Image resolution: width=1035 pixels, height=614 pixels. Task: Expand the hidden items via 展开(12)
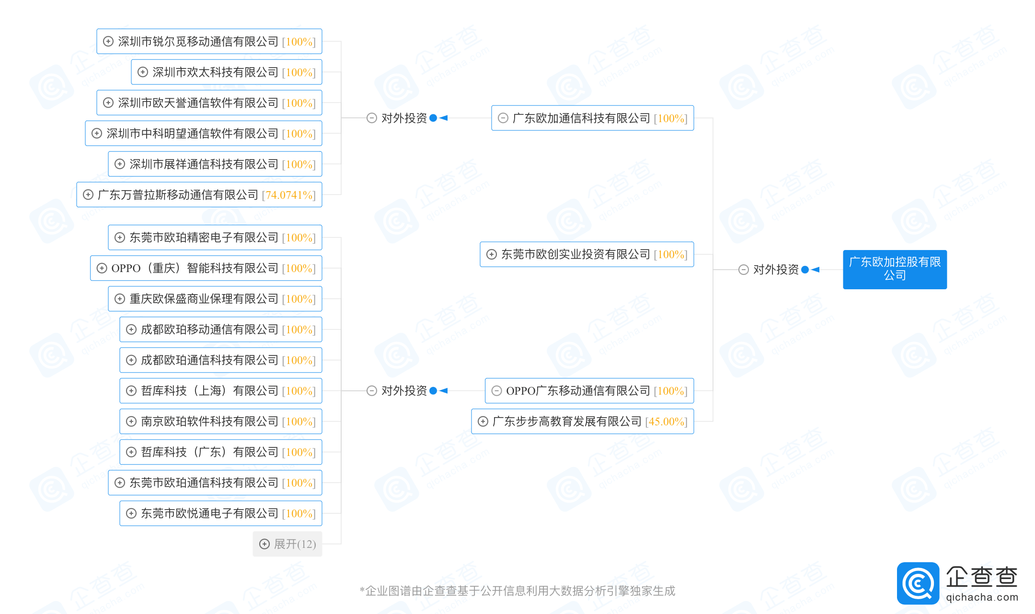[287, 544]
